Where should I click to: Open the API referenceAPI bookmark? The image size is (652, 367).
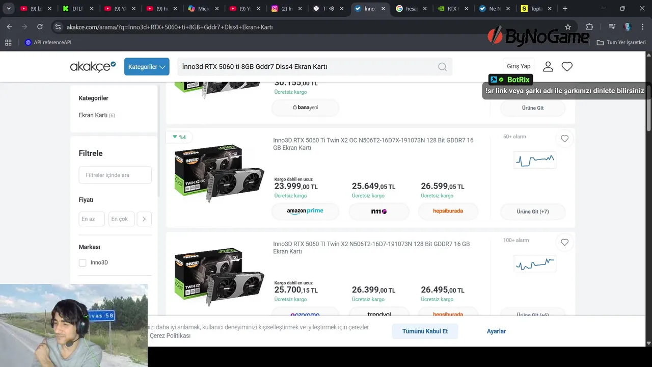(48, 42)
